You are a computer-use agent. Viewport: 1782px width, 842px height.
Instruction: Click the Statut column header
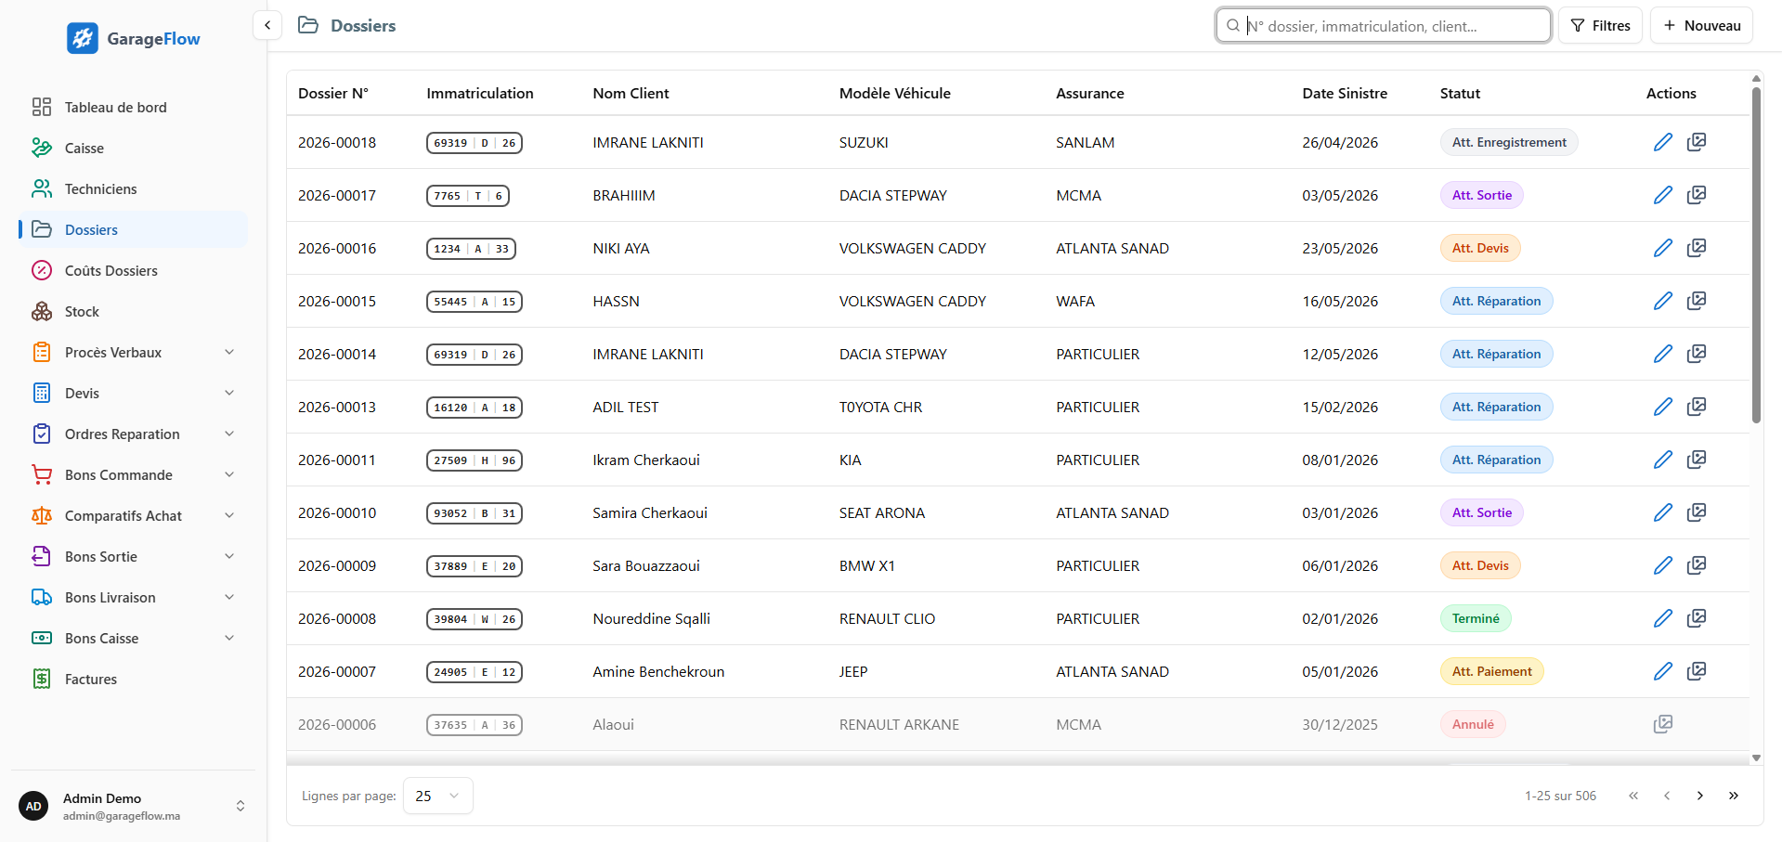coord(1460,93)
